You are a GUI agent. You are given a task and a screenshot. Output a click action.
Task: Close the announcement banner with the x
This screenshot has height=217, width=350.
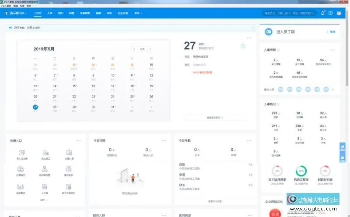[x=253, y=28]
